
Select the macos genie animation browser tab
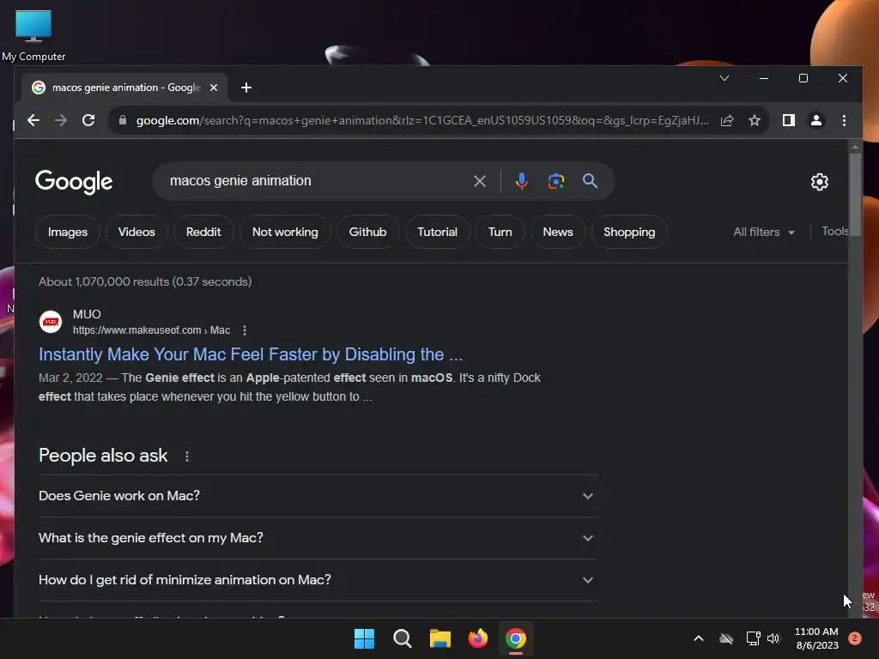124,88
